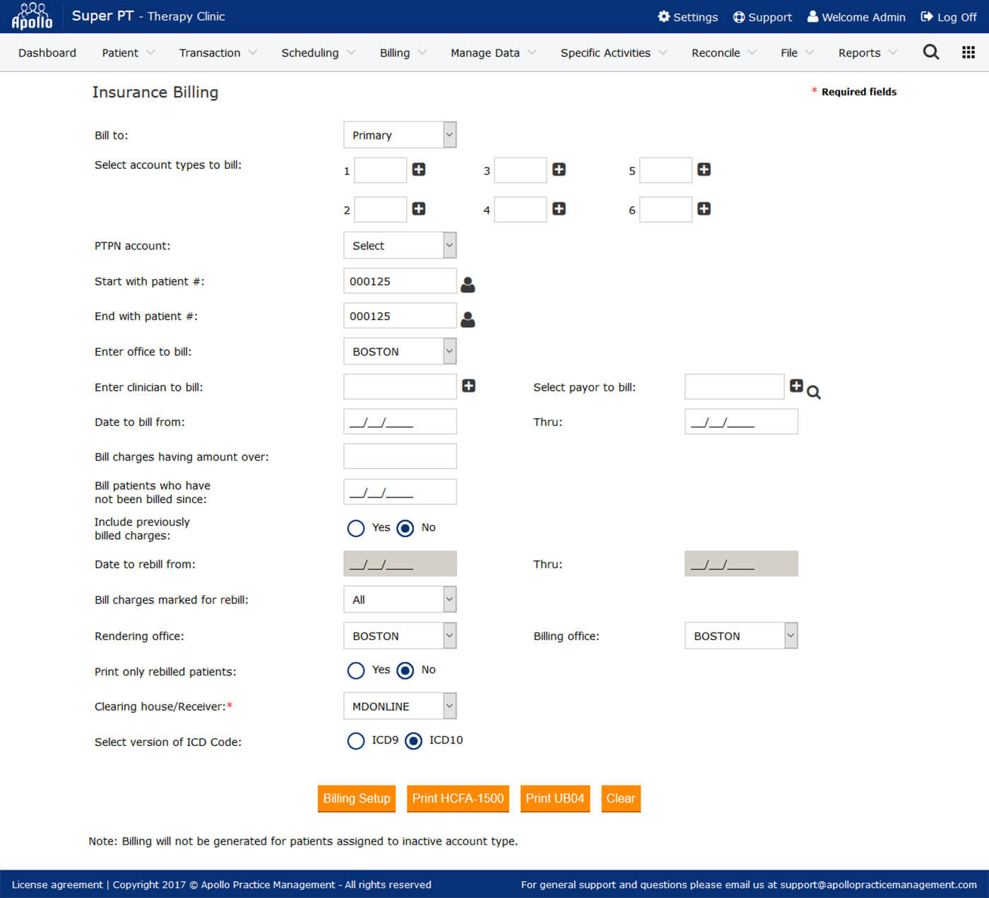This screenshot has height=898, width=989.
Task: Click the Billing Setup button
Action: [x=357, y=798]
